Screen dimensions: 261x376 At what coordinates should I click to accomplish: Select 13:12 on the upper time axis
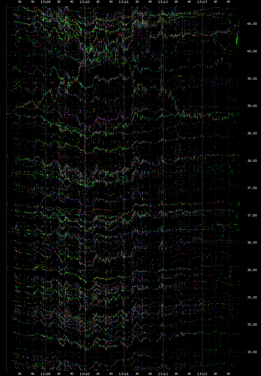tap(163, 2)
